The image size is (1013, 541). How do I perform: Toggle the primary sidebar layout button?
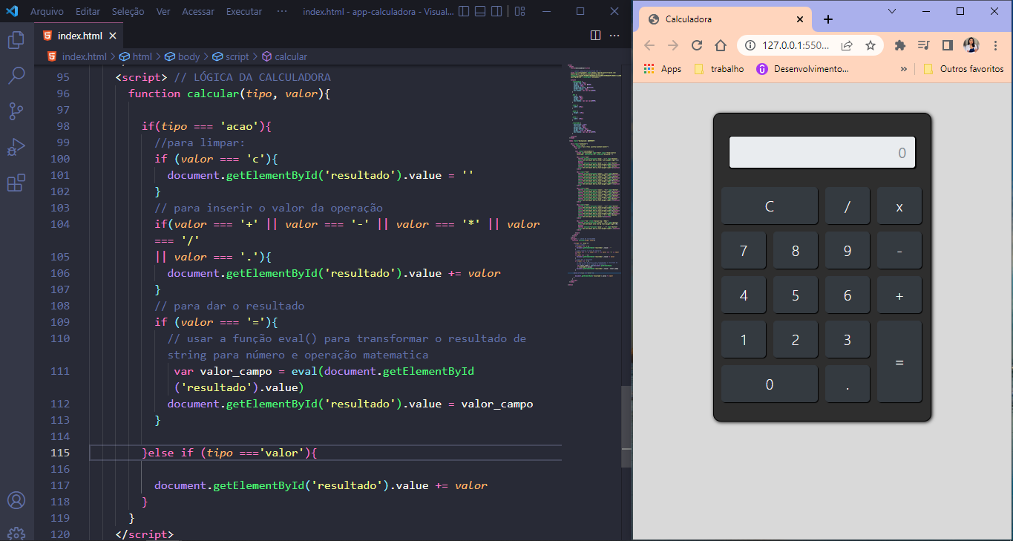click(463, 10)
